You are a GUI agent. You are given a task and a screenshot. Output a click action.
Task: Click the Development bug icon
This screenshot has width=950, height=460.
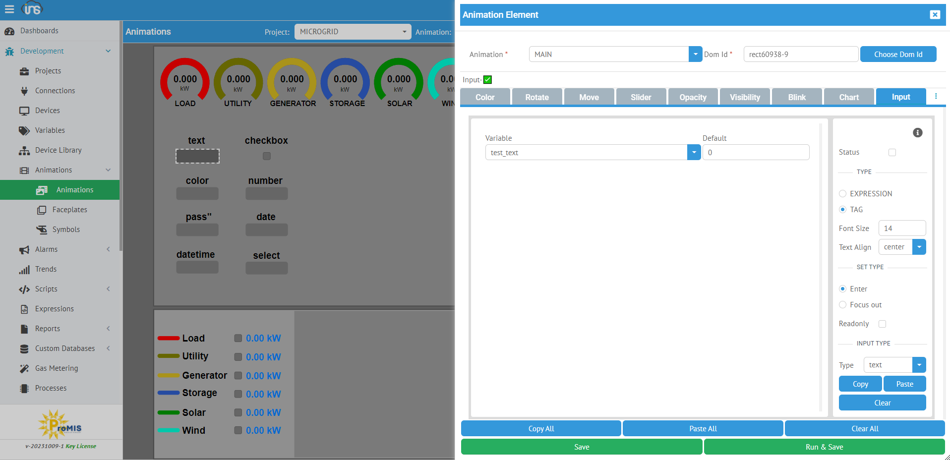9,51
